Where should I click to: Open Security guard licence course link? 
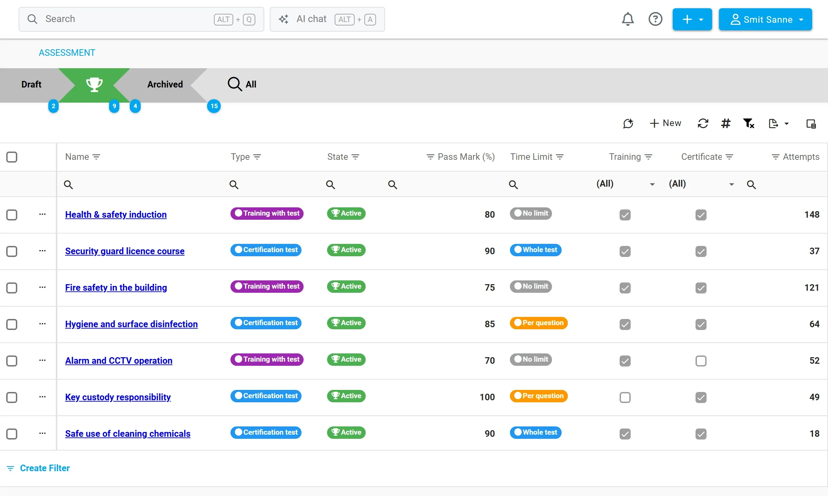(125, 251)
